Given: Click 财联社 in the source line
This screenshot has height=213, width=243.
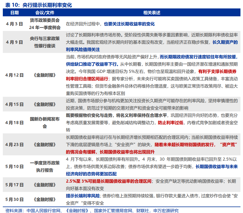Looking at the screenshot, I should tap(143, 210).
